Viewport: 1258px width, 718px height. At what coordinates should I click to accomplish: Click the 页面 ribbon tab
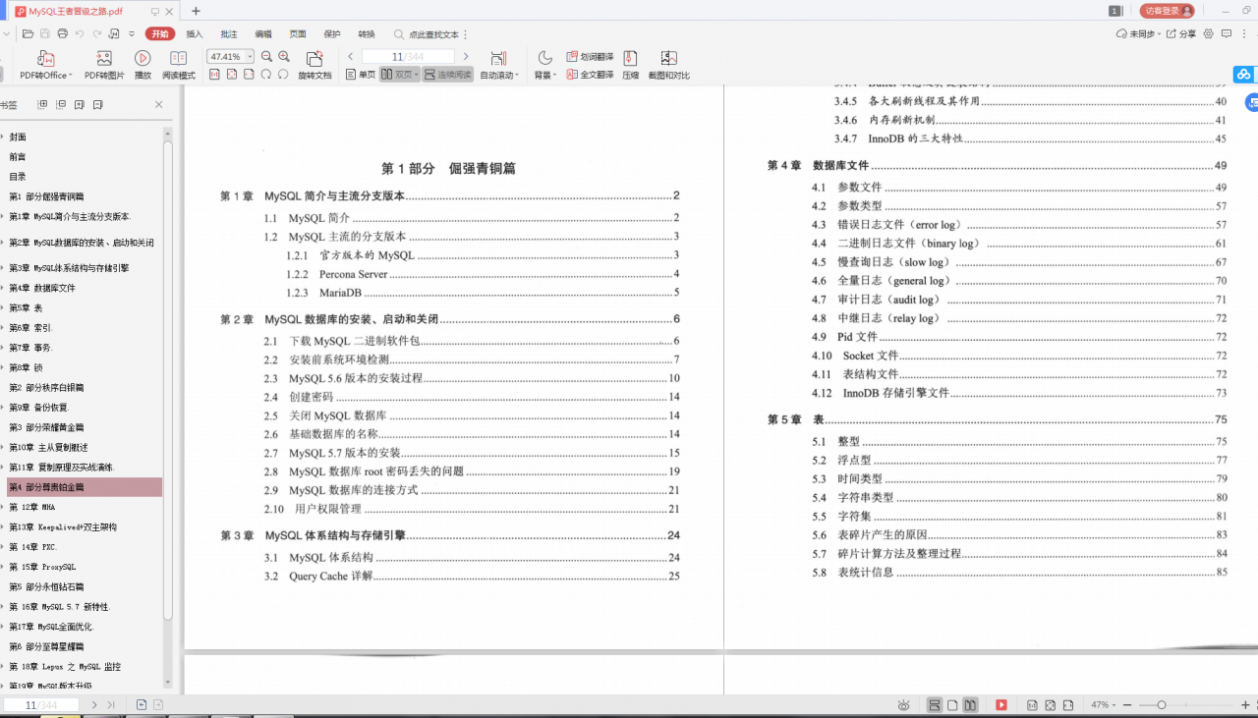298,33
